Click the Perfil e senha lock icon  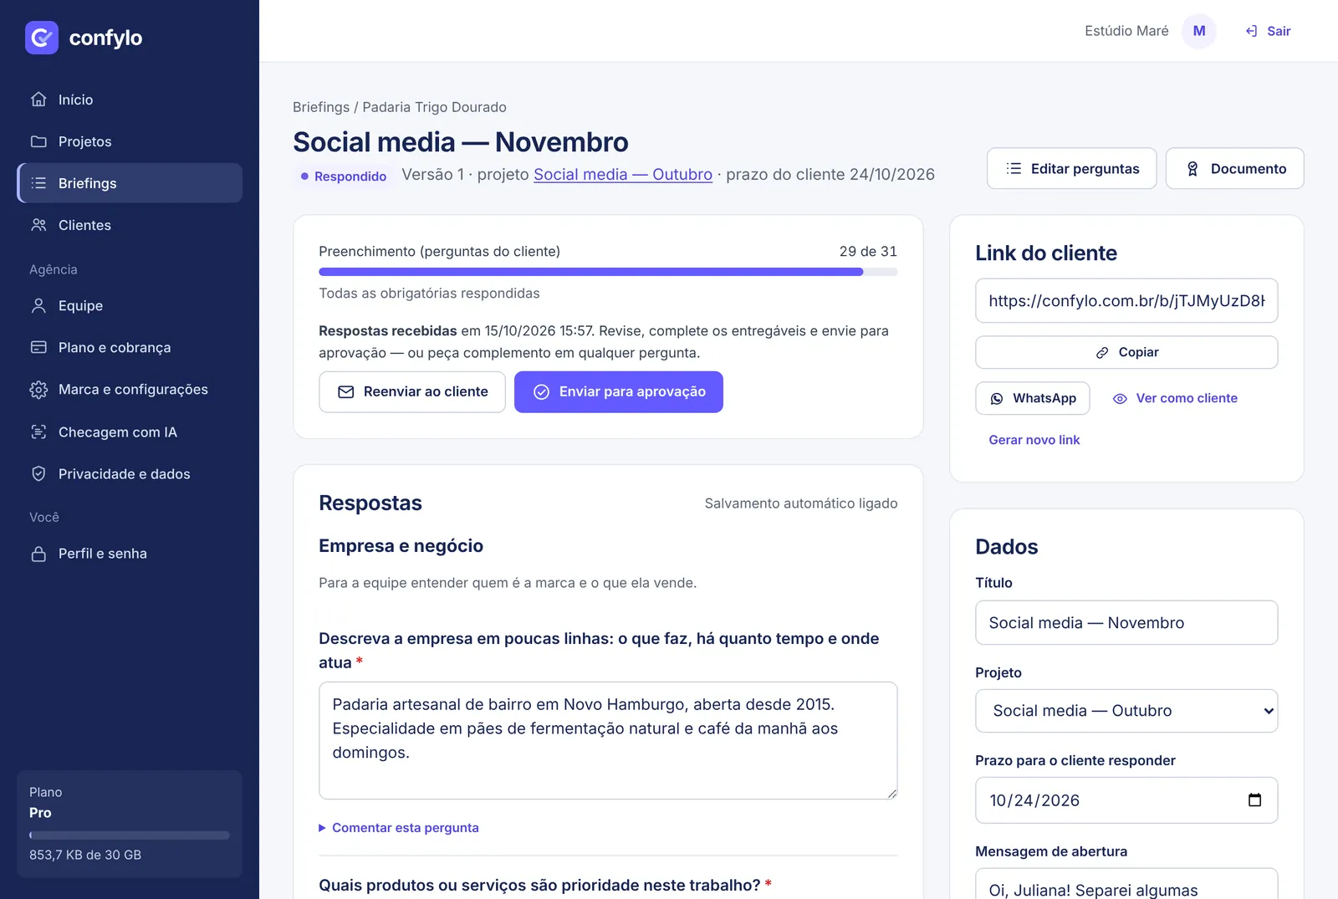38,554
